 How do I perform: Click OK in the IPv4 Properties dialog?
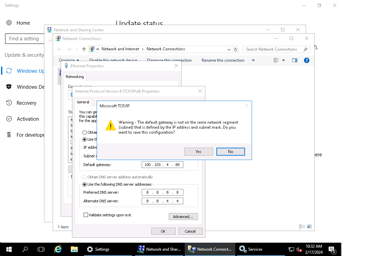pos(163,231)
